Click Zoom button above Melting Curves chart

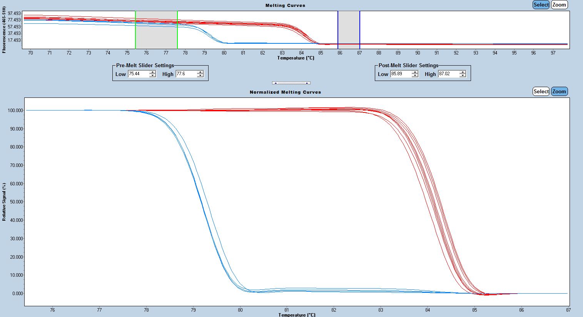click(x=559, y=5)
